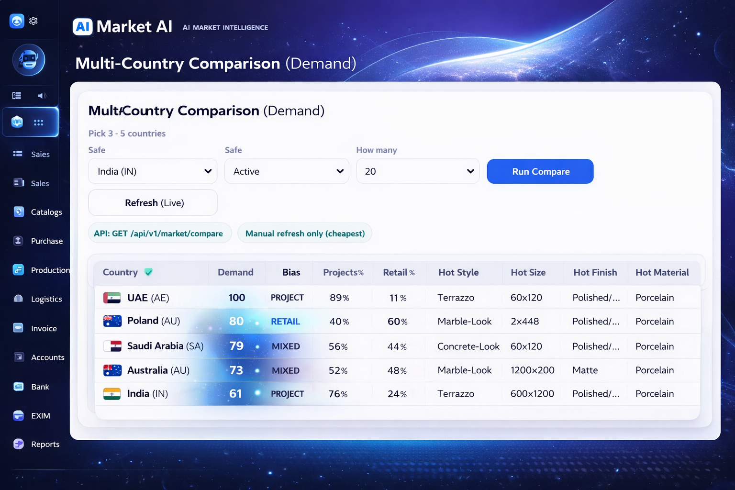Open settings via the gear icon
Image resolution: width=735 pixels, height=490 pixels.
tap(33, 21)
